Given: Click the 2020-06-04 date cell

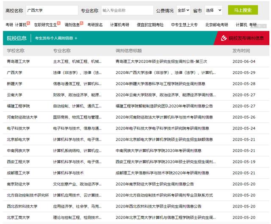Looking at the screenshot, I should 244,61.
